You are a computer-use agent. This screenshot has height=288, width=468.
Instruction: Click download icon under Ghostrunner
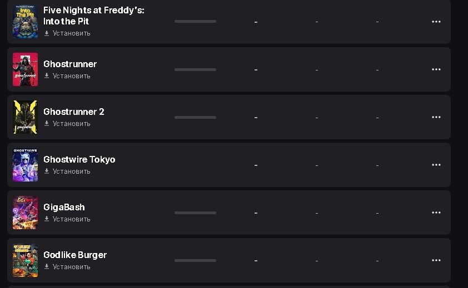pos(47,76)
